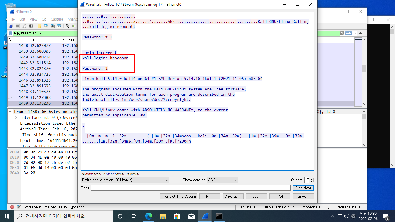Open the Show data as ASCII dropdown

(x=223, y=180)
